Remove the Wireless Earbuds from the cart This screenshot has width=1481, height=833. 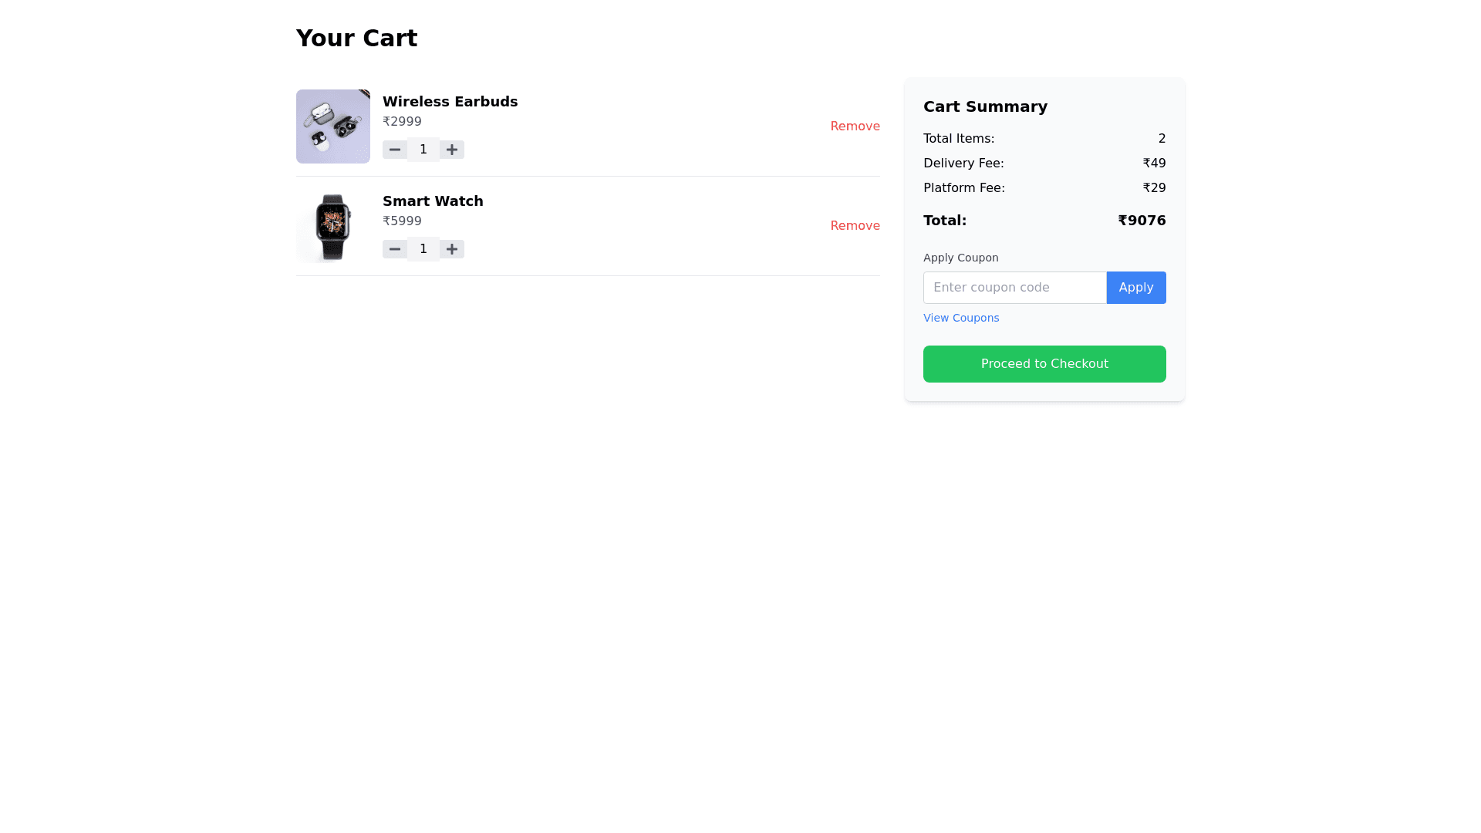click(x=855, y=126)
